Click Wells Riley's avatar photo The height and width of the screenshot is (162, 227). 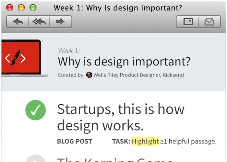coord(89,75)
